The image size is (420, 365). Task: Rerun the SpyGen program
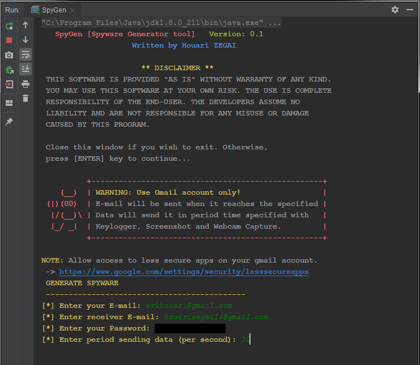pos(9,25)
